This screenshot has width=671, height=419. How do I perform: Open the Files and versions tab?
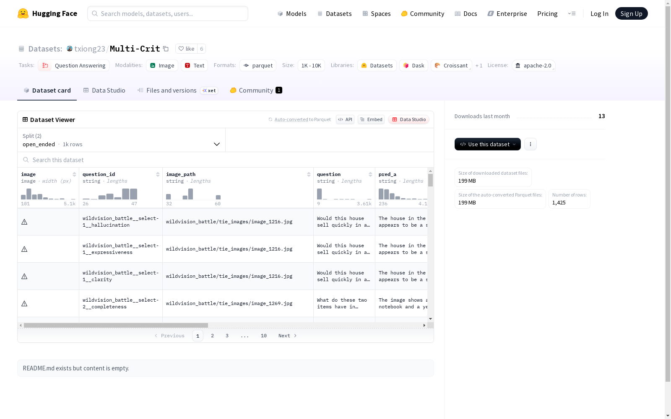(x=177, y=90)
